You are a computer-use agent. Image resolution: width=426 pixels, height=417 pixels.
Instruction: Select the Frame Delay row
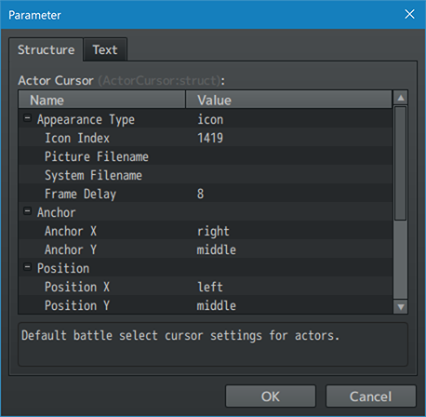(206, 194)
